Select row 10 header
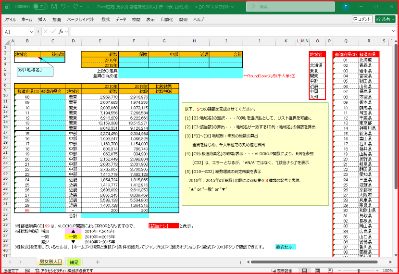This screenshot has height=274, width=399. [5, 96]
